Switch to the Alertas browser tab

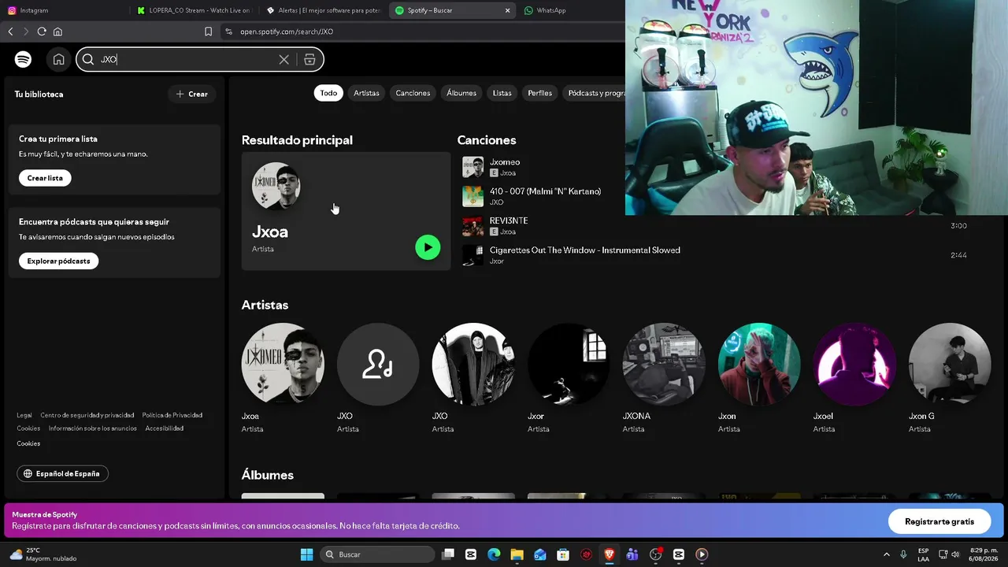pos(322,10)
